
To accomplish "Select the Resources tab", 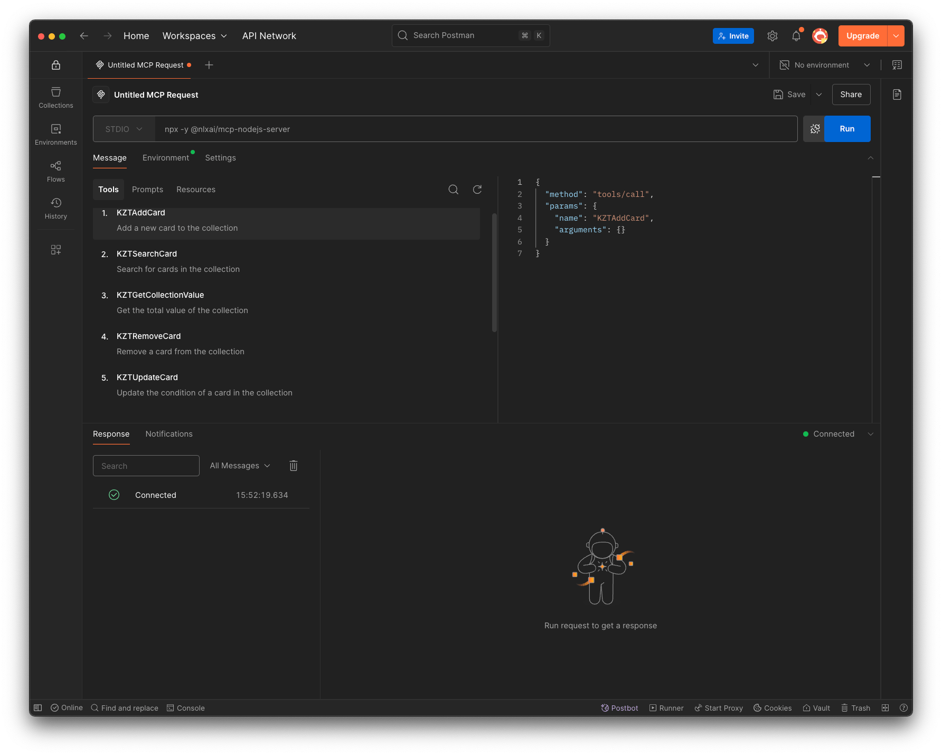I will pyautogui.click(x=196, y=190).
